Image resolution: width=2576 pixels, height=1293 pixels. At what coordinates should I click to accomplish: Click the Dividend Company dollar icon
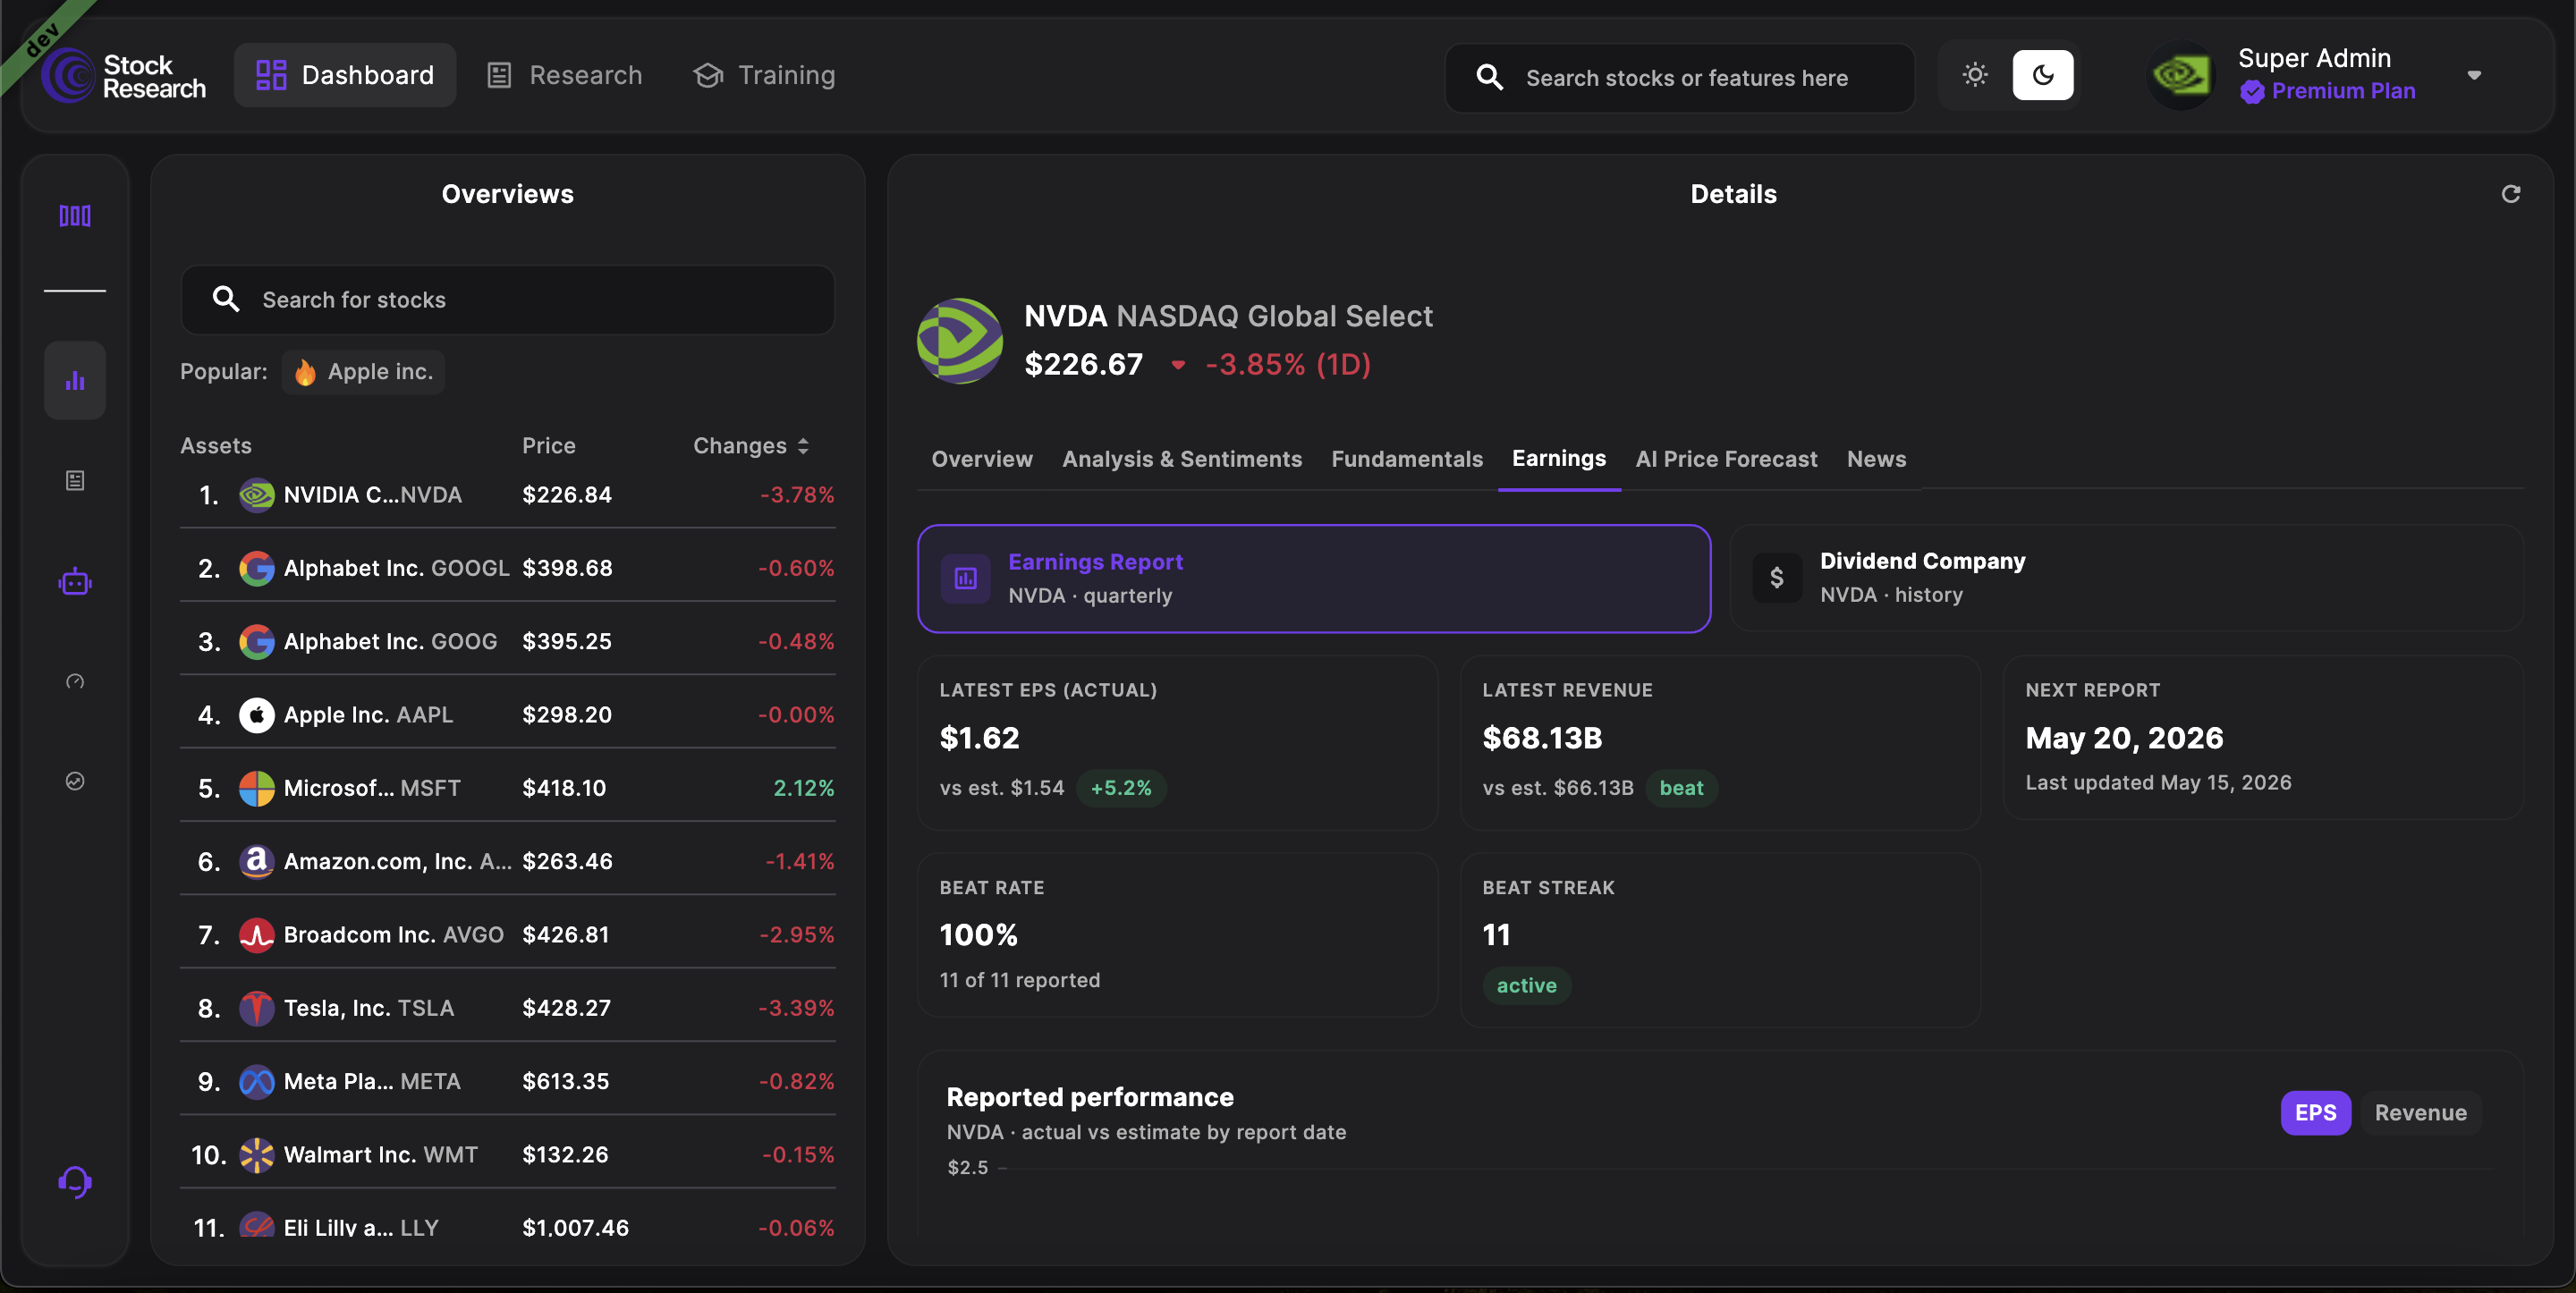[1777, 578]
